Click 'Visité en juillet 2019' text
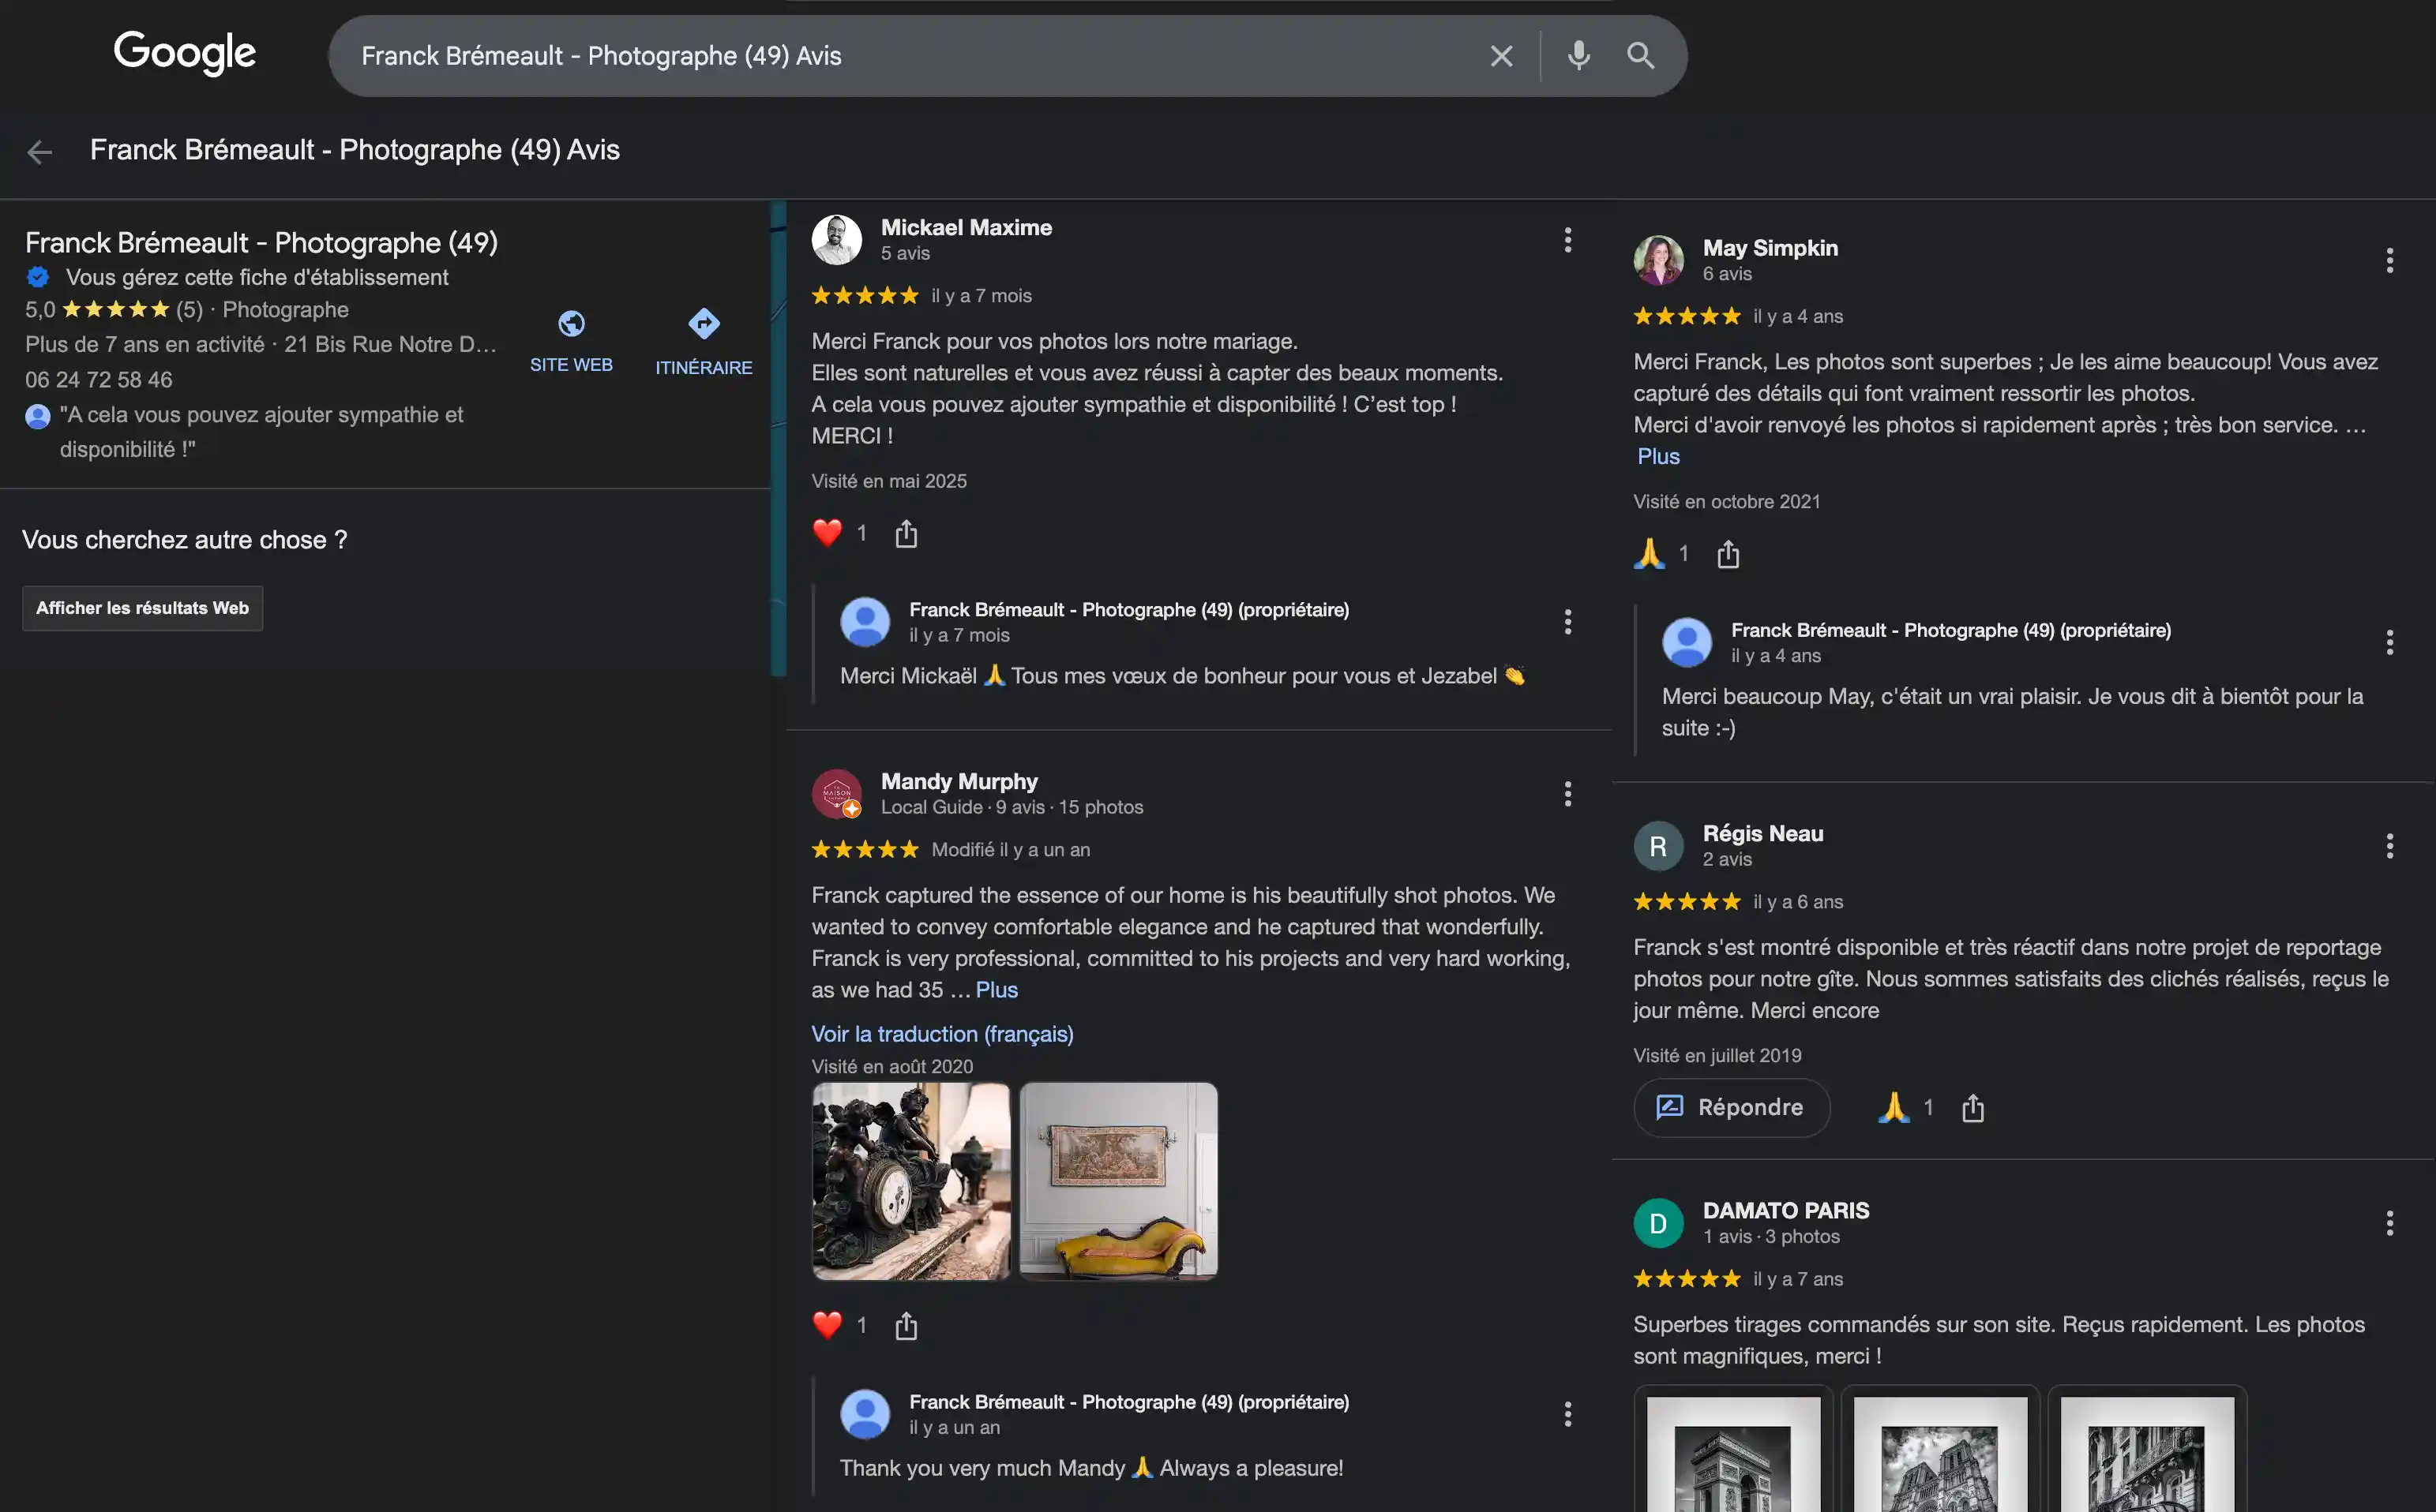This screenshot has width=2436, height=1512. (1717, 1056)
